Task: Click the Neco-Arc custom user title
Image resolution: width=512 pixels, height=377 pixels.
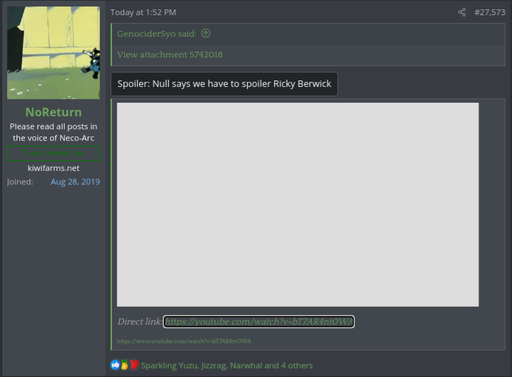Action: click(x=54, y=132)
